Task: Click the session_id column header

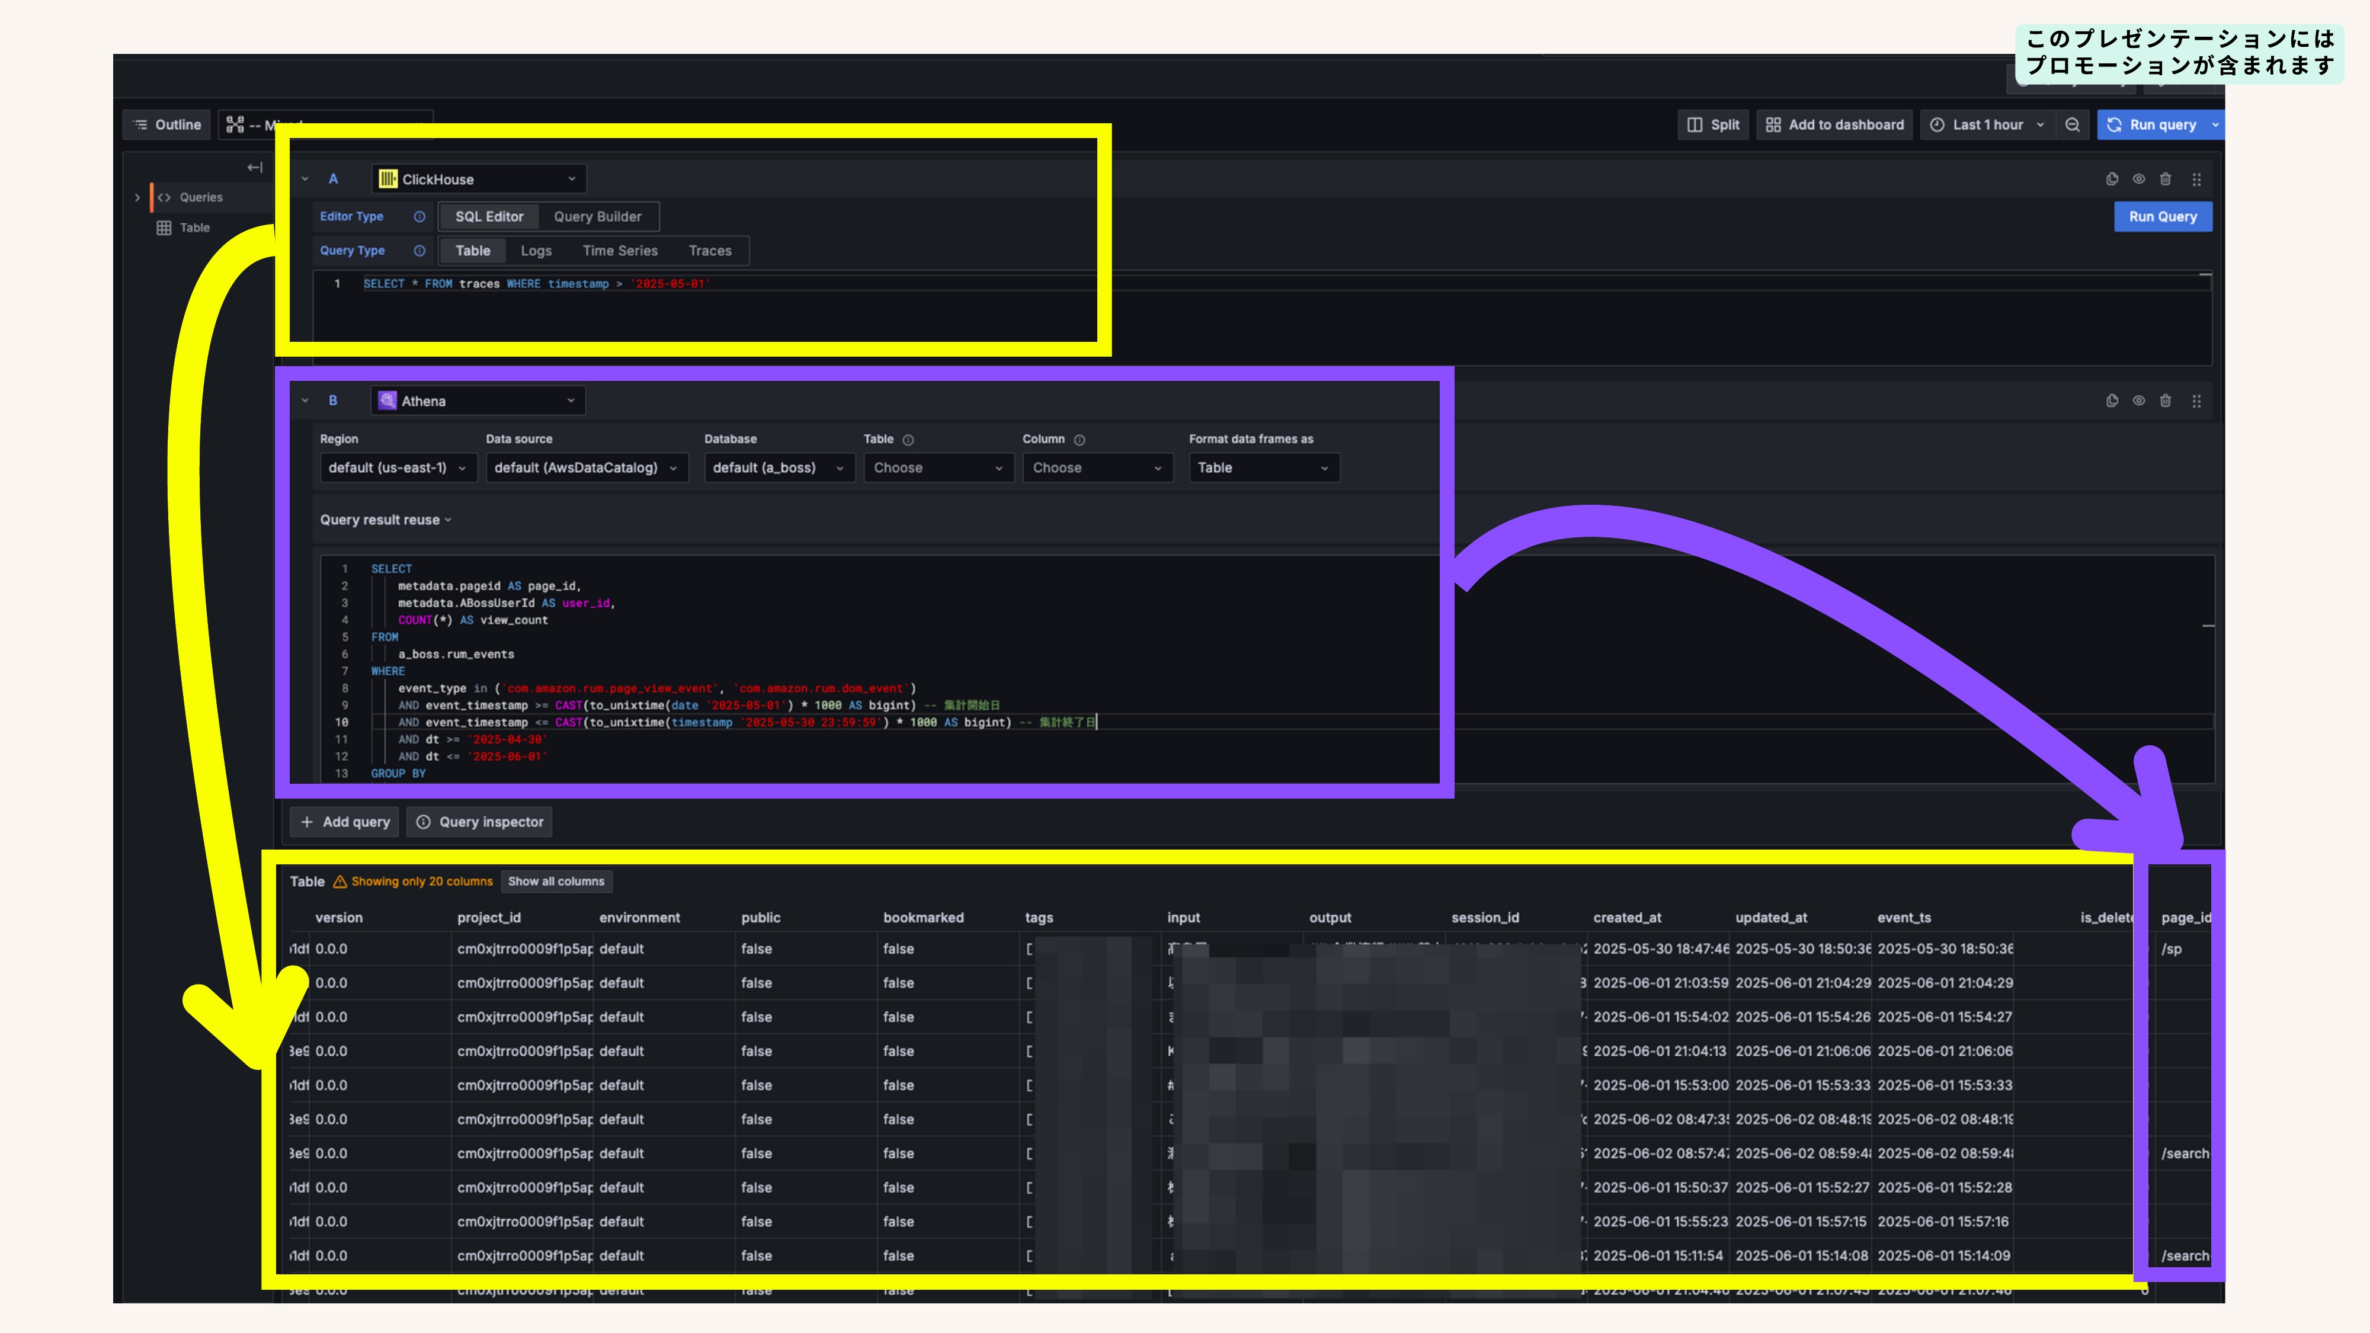Action: pyautogui.click(x=1485, y=918)
